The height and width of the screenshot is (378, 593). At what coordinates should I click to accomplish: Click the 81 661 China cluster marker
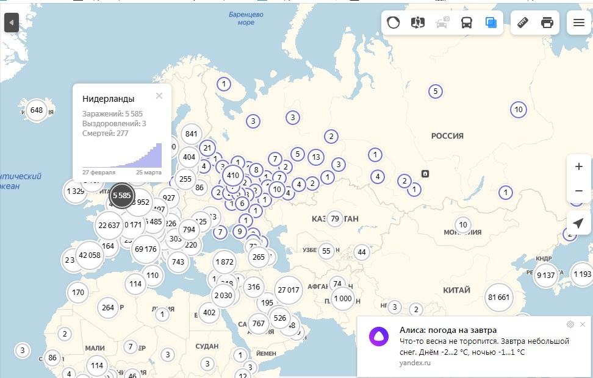point(498,297)
